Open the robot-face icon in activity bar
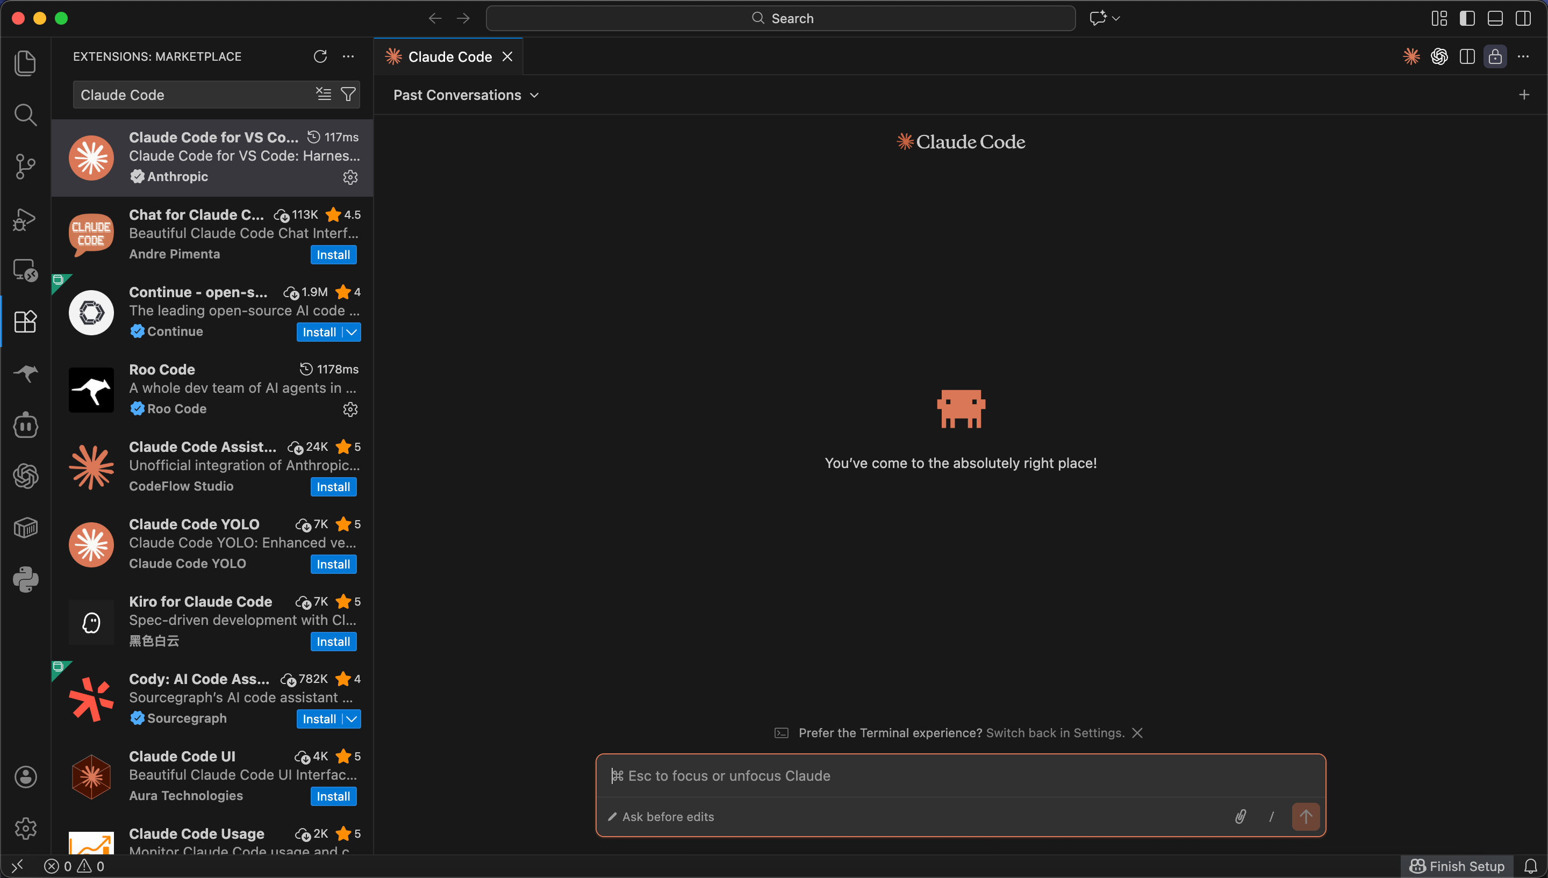1548x878 pixels. tap(25, 425)
